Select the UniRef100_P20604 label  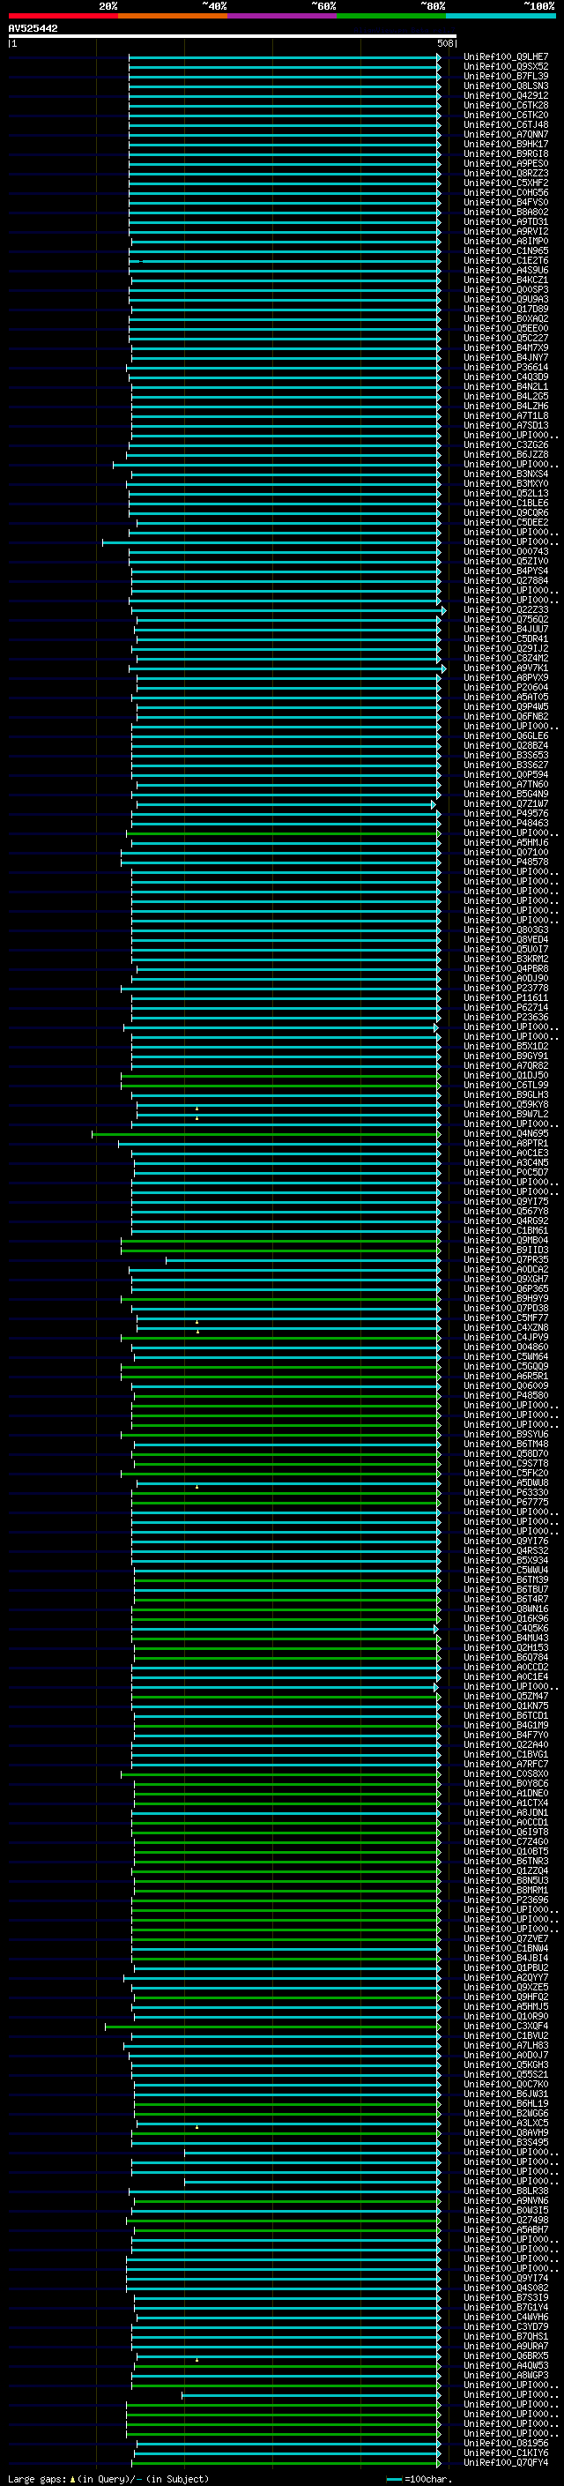[505, 687]
